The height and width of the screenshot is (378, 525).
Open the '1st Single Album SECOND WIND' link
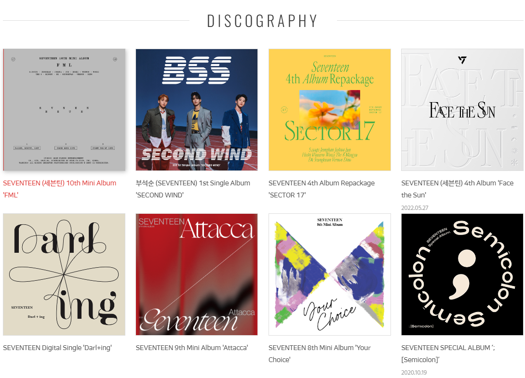point(193,189)
